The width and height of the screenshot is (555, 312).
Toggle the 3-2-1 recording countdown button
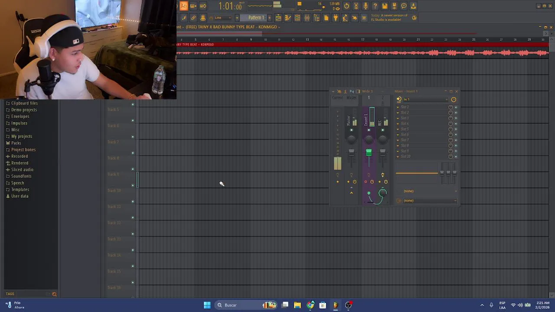click(183, 6)
